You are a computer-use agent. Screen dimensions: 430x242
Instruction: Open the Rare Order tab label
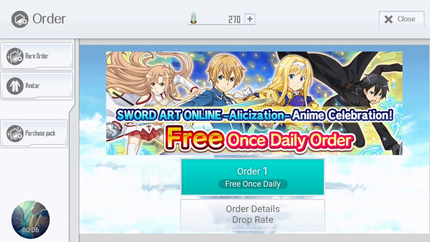(x=37, y=56)
